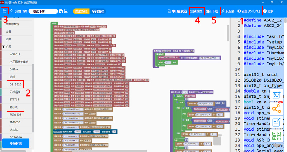Viewport: 287px width, 152px height.
Task: Click the floating QR code icon
Action: (276, 136)
